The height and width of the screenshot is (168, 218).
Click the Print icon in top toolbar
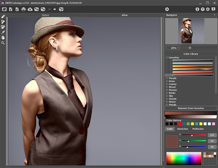coord(23,9)
